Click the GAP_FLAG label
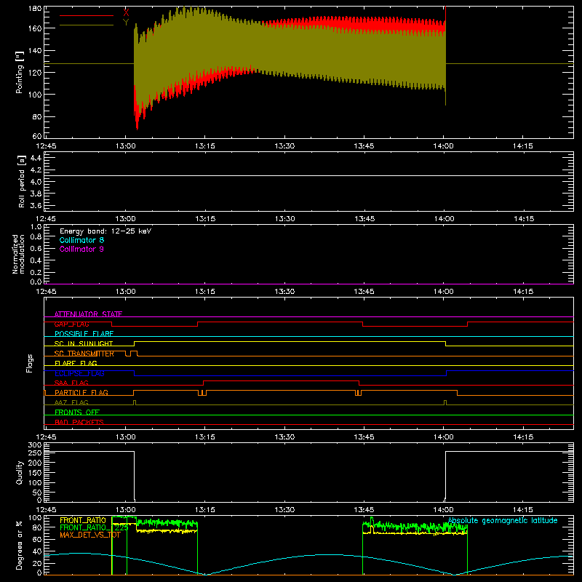Screen dimensions: 582x582 click(x=71, y=324)
